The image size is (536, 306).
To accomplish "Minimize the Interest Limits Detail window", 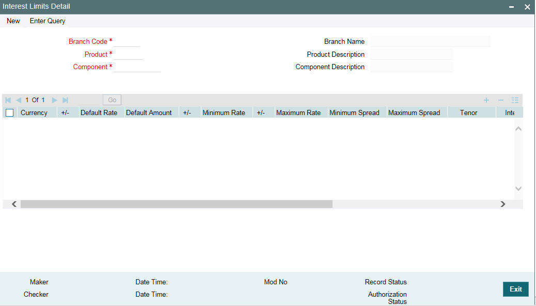I will pyautogui.click(x=511, y=7).
